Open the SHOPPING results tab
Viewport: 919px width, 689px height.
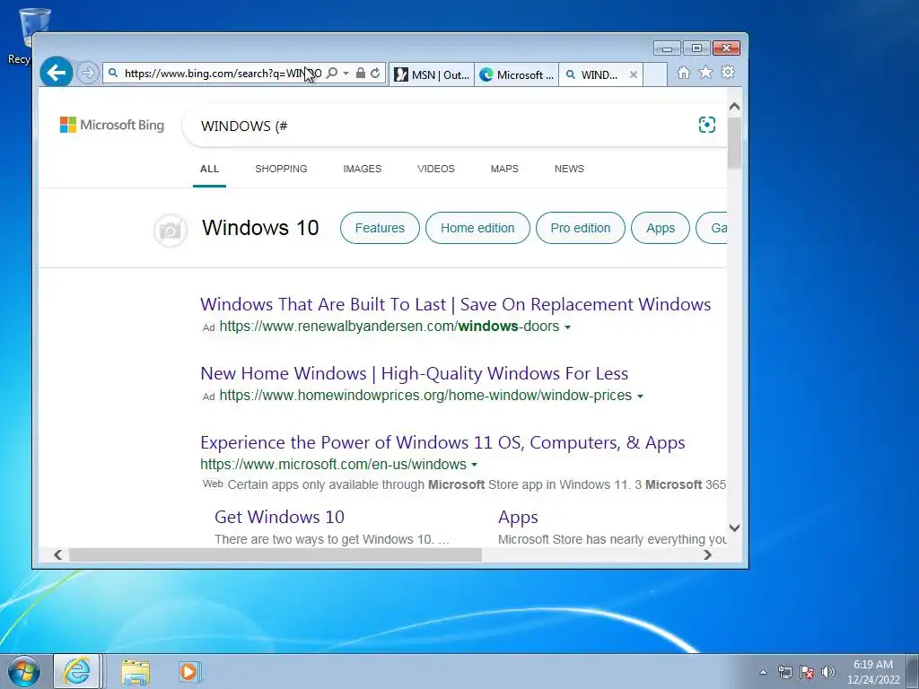pyautogui.click(x=281, y=169)
